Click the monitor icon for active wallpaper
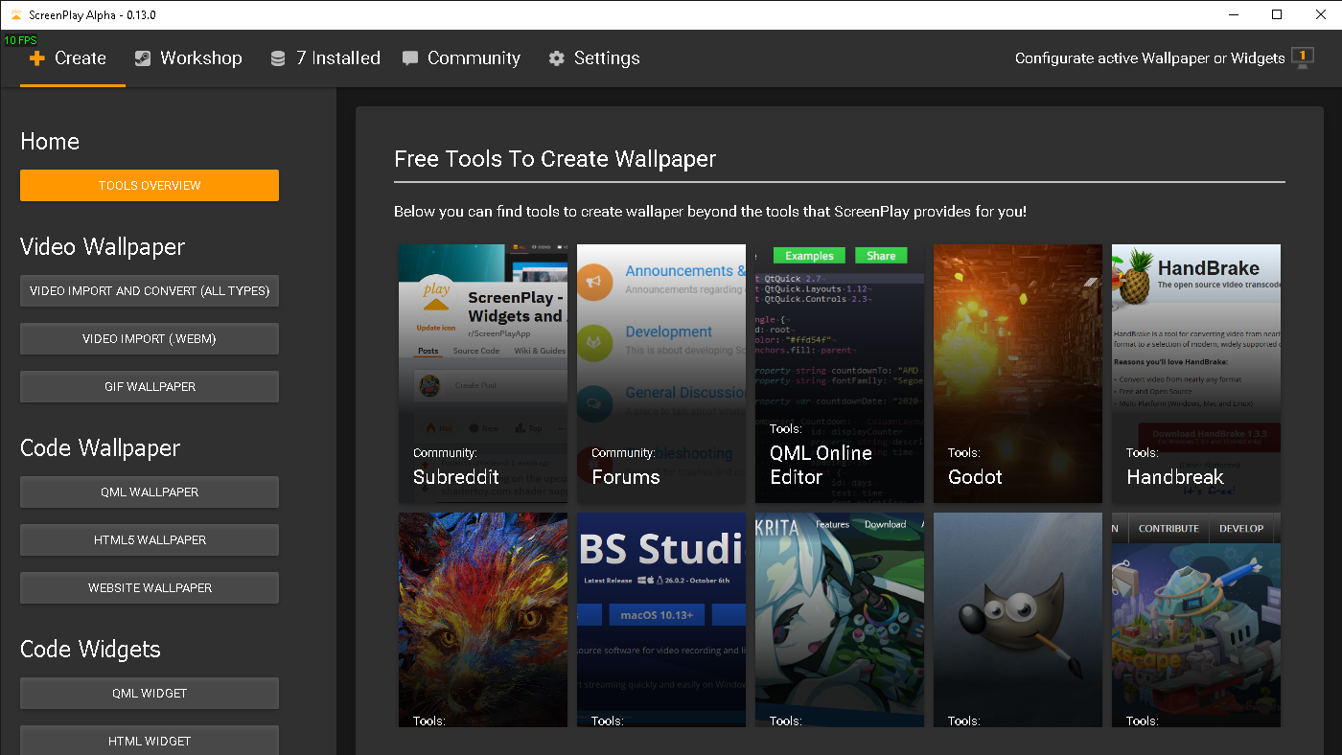 1302,57
